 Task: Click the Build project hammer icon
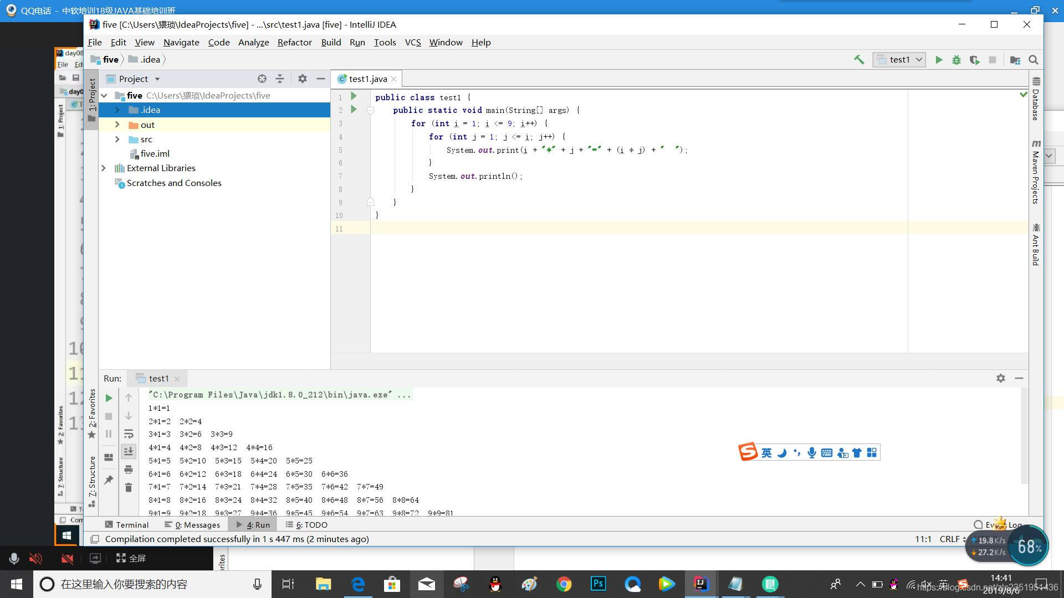tap(859, 59)
